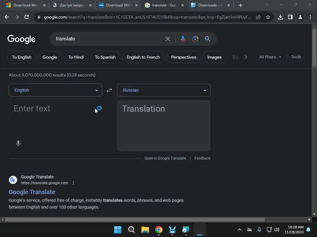Viewport: 317px width, 237px height.
Task: Select the English to French chip
Action: [x=143, y=57]
